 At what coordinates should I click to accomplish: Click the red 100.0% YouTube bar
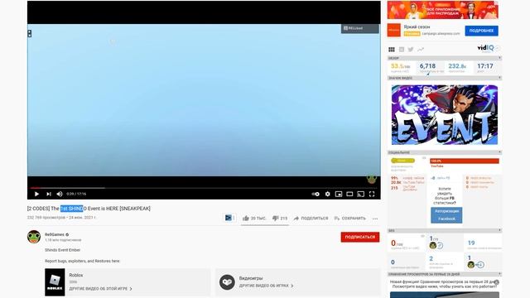(x=465, y=161)
